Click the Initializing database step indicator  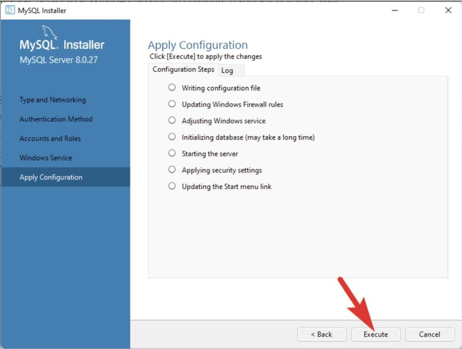coord(172,137)
